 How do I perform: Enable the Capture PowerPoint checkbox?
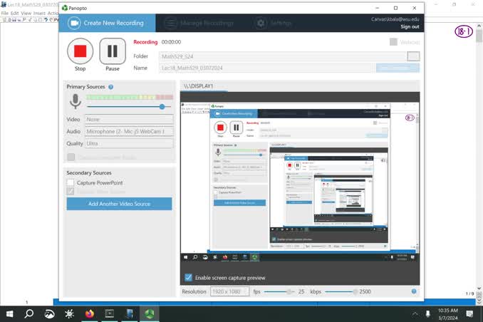[71, 182]
